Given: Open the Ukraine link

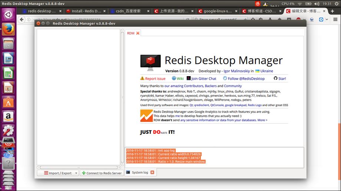Looking at the screenshot, I should click(266, 71).
